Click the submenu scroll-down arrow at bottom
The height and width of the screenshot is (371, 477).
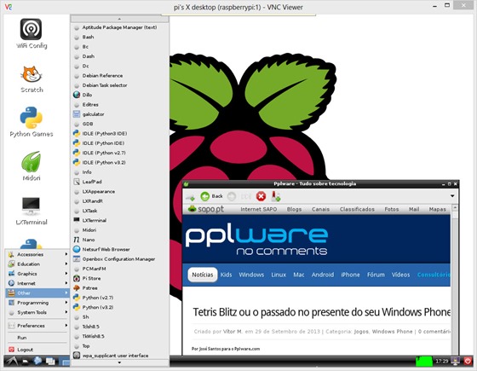click(x=119, y=362)
